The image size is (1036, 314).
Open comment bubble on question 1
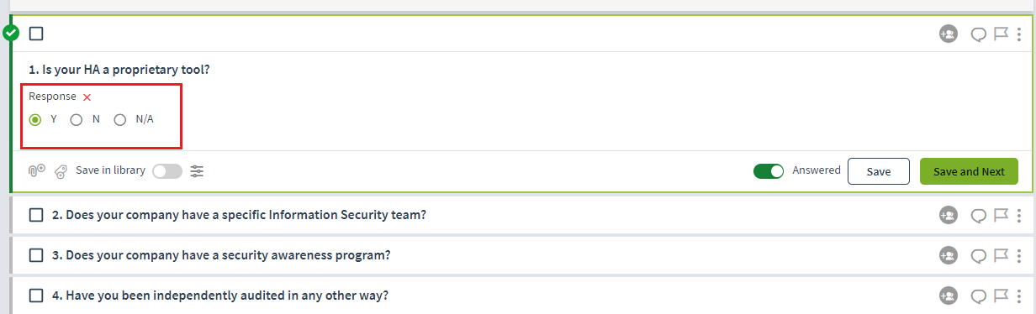click(979, 34)
